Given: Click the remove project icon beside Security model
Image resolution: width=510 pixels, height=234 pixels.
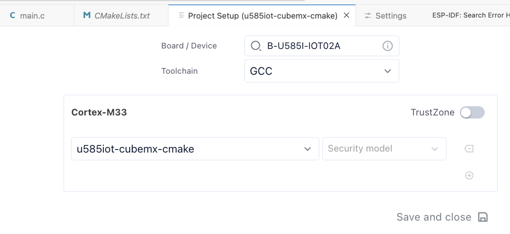Looking at the screenshot, I should (x=469, y=148).
